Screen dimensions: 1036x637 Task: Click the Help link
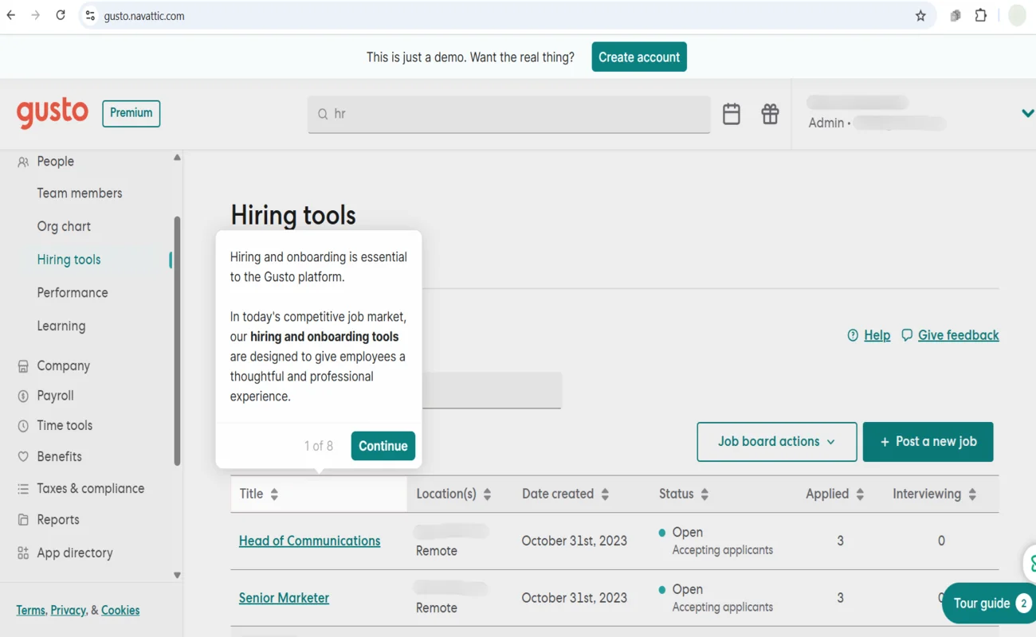click(877, 335)
